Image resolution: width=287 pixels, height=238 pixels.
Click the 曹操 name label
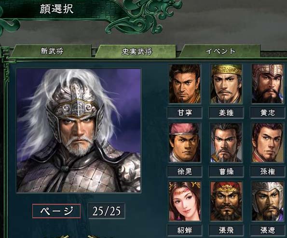click(226, 172)
